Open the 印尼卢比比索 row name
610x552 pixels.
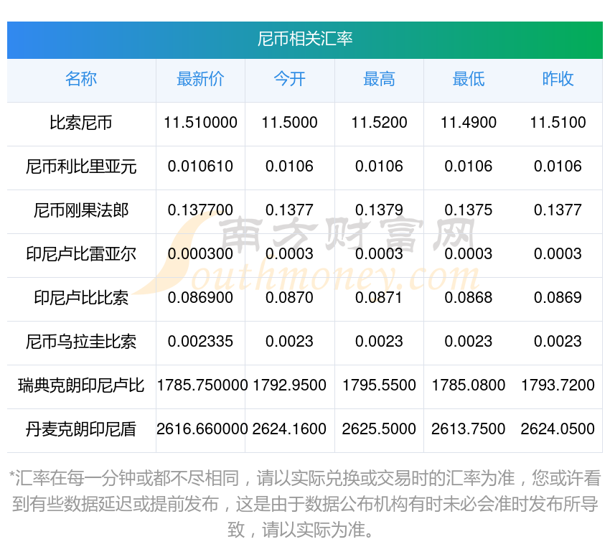81,298
